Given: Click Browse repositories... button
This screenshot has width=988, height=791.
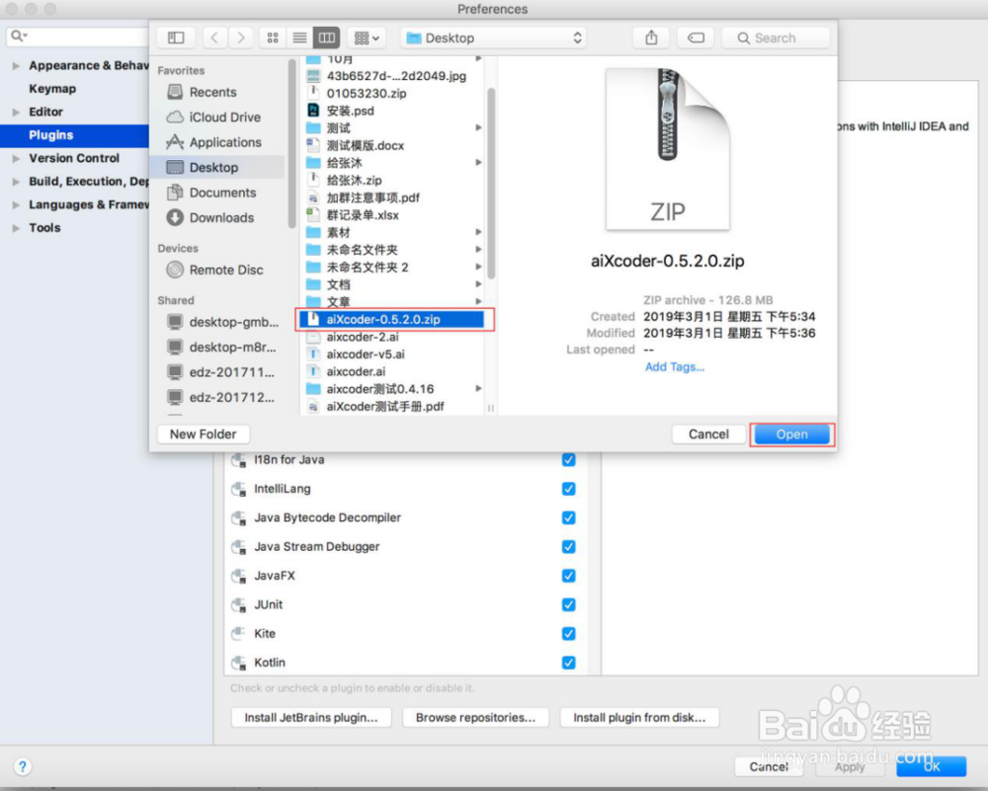Looking at the screenshot, I should (x=475, y=717).
